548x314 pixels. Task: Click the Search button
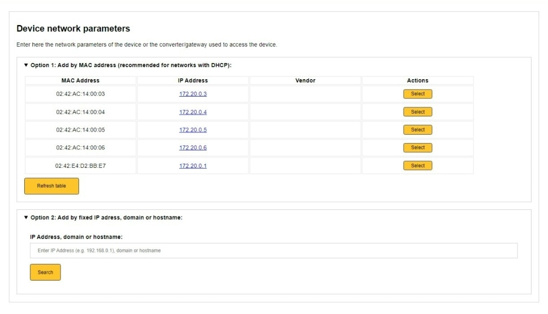[45, 272]
